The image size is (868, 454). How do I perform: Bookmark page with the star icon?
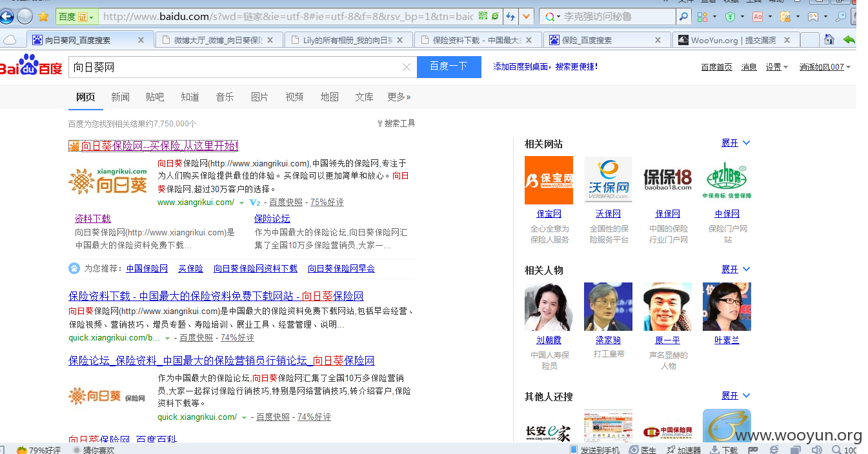point(43,16)
